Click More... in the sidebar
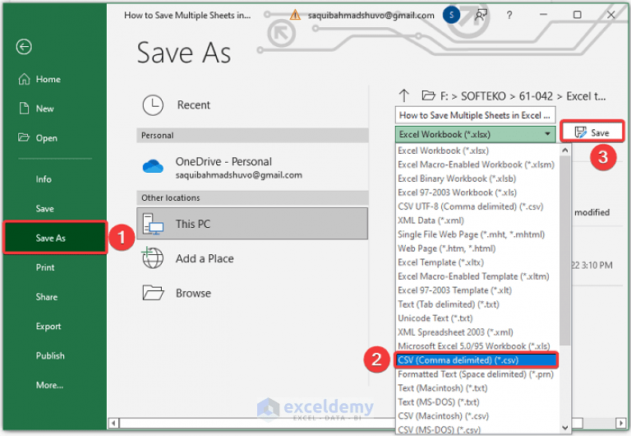The width and height of the screenshot is (631, 436). point(49,385)
